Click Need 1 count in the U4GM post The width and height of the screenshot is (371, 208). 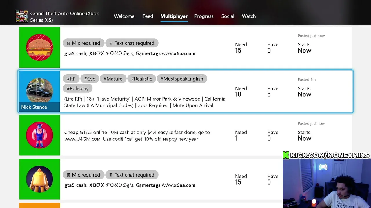241,135
